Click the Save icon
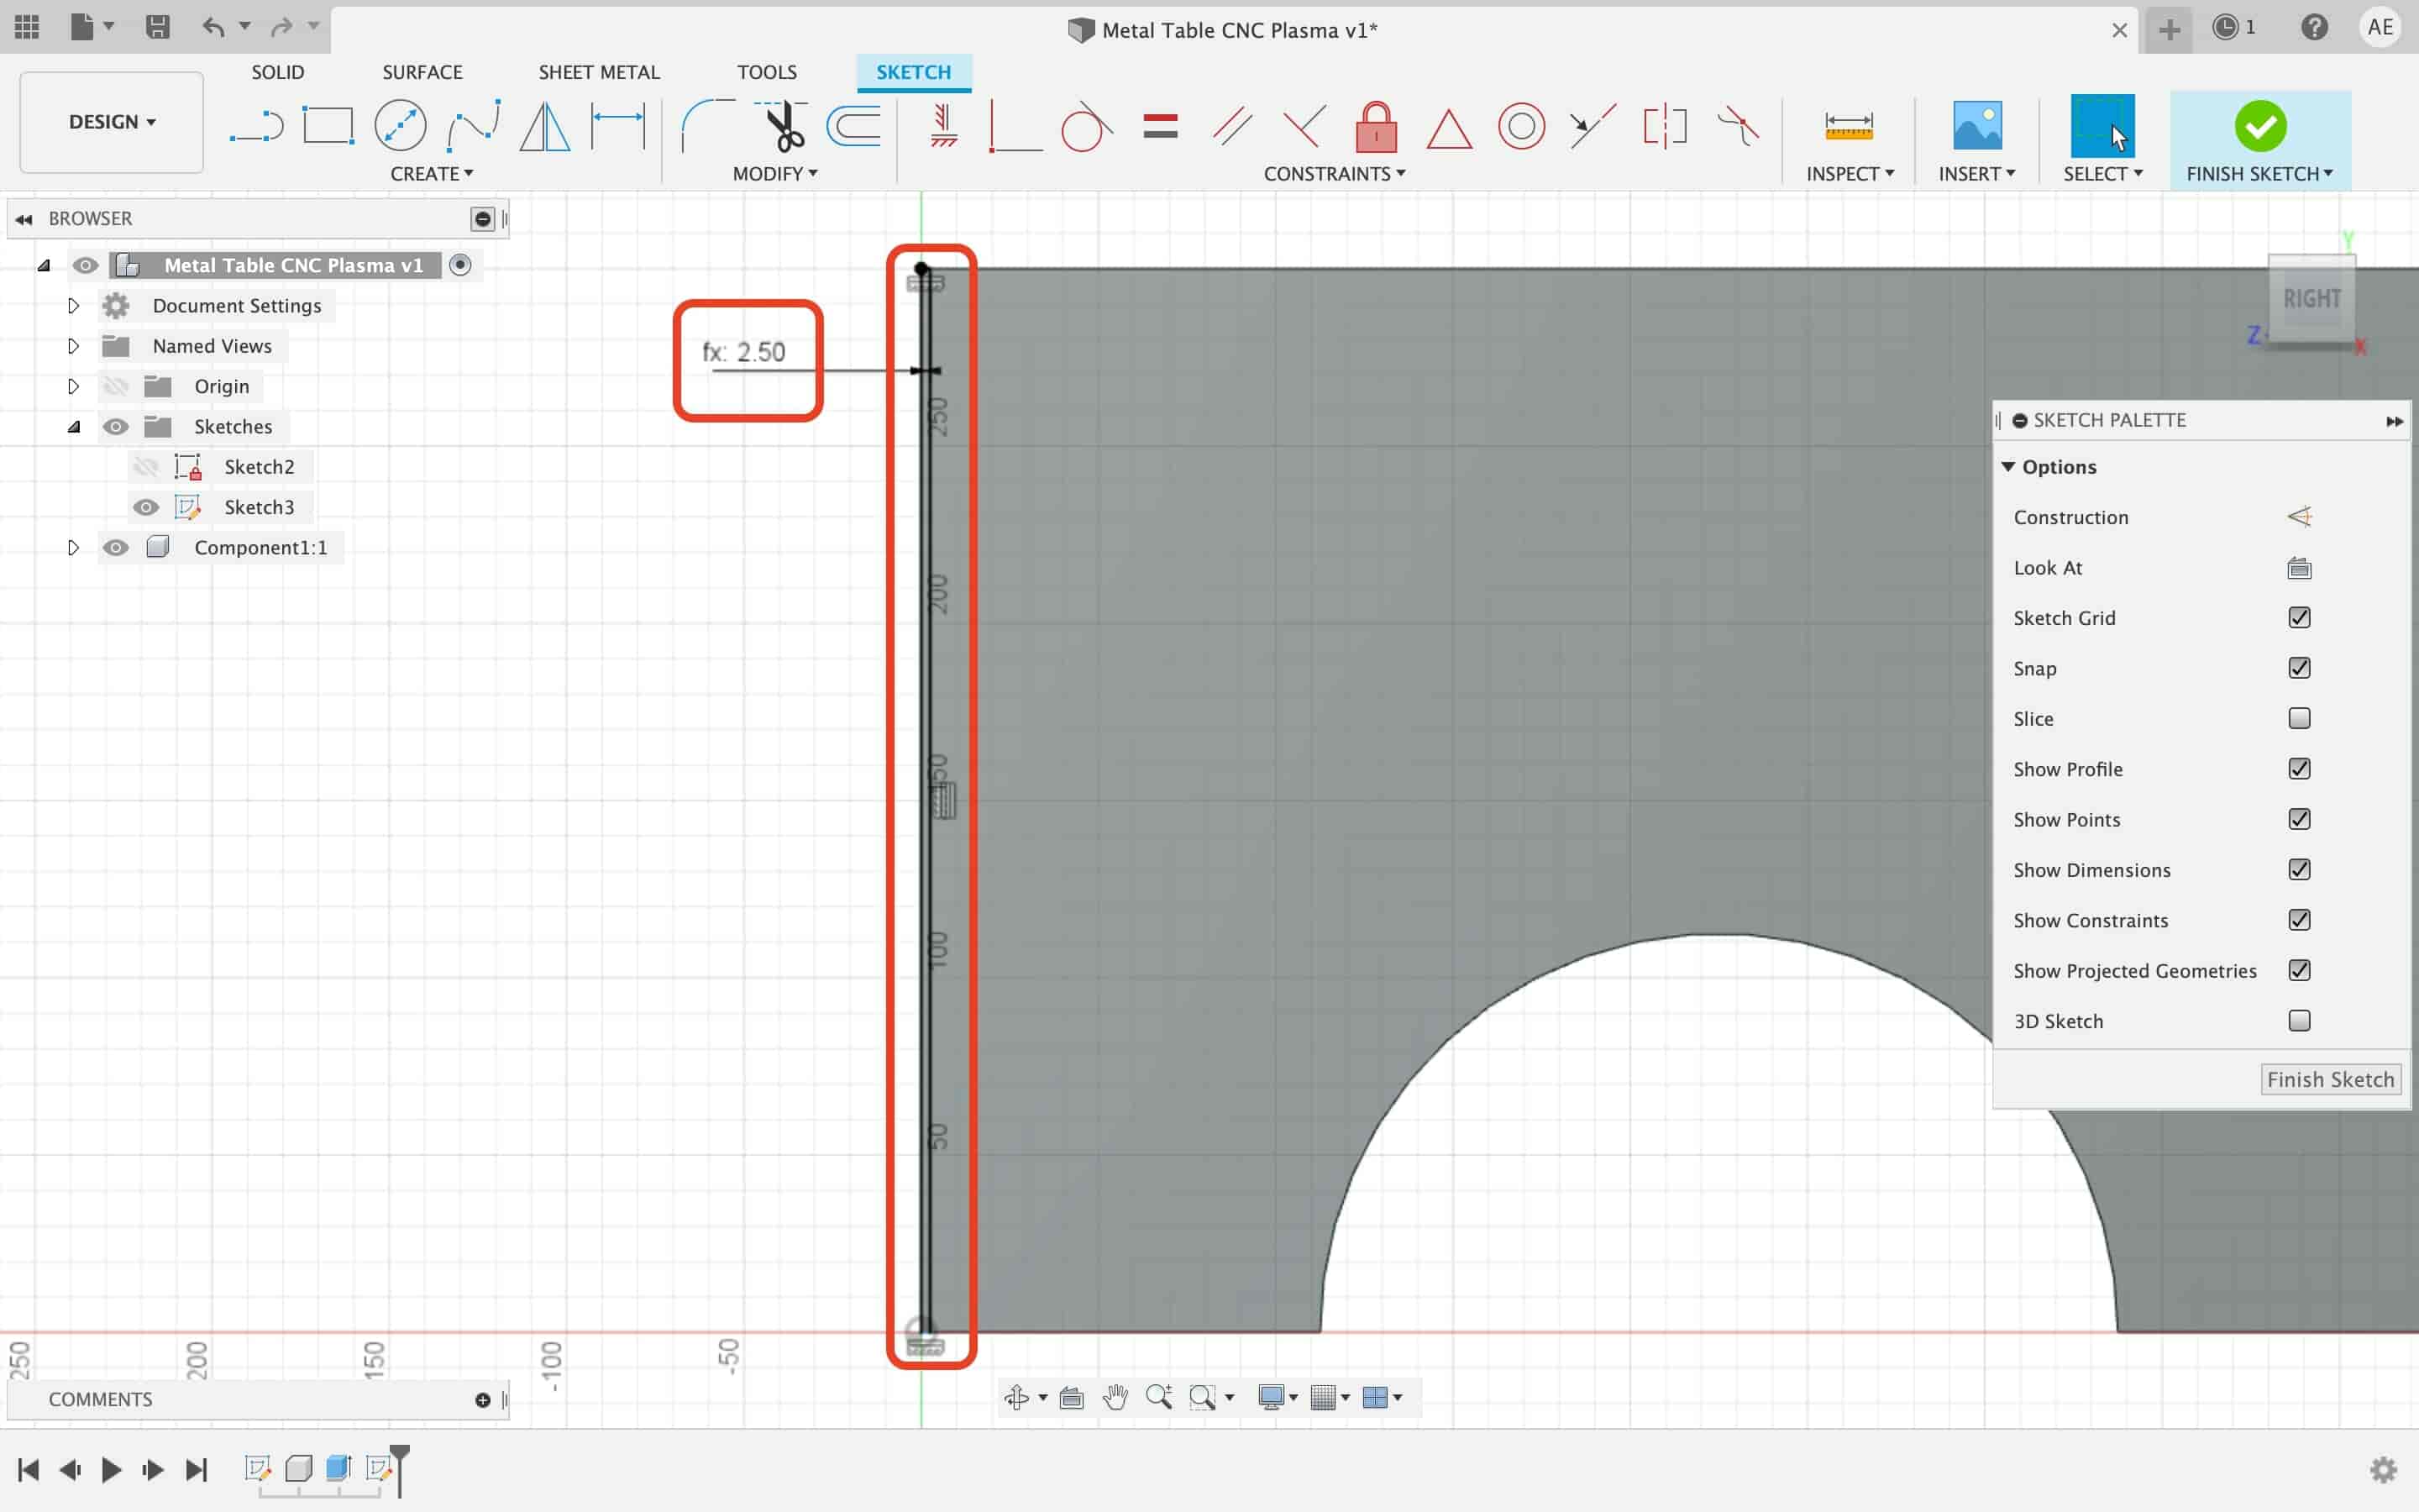The width and height of the screenshot is (2419, 1512). [x=157, y=27]
